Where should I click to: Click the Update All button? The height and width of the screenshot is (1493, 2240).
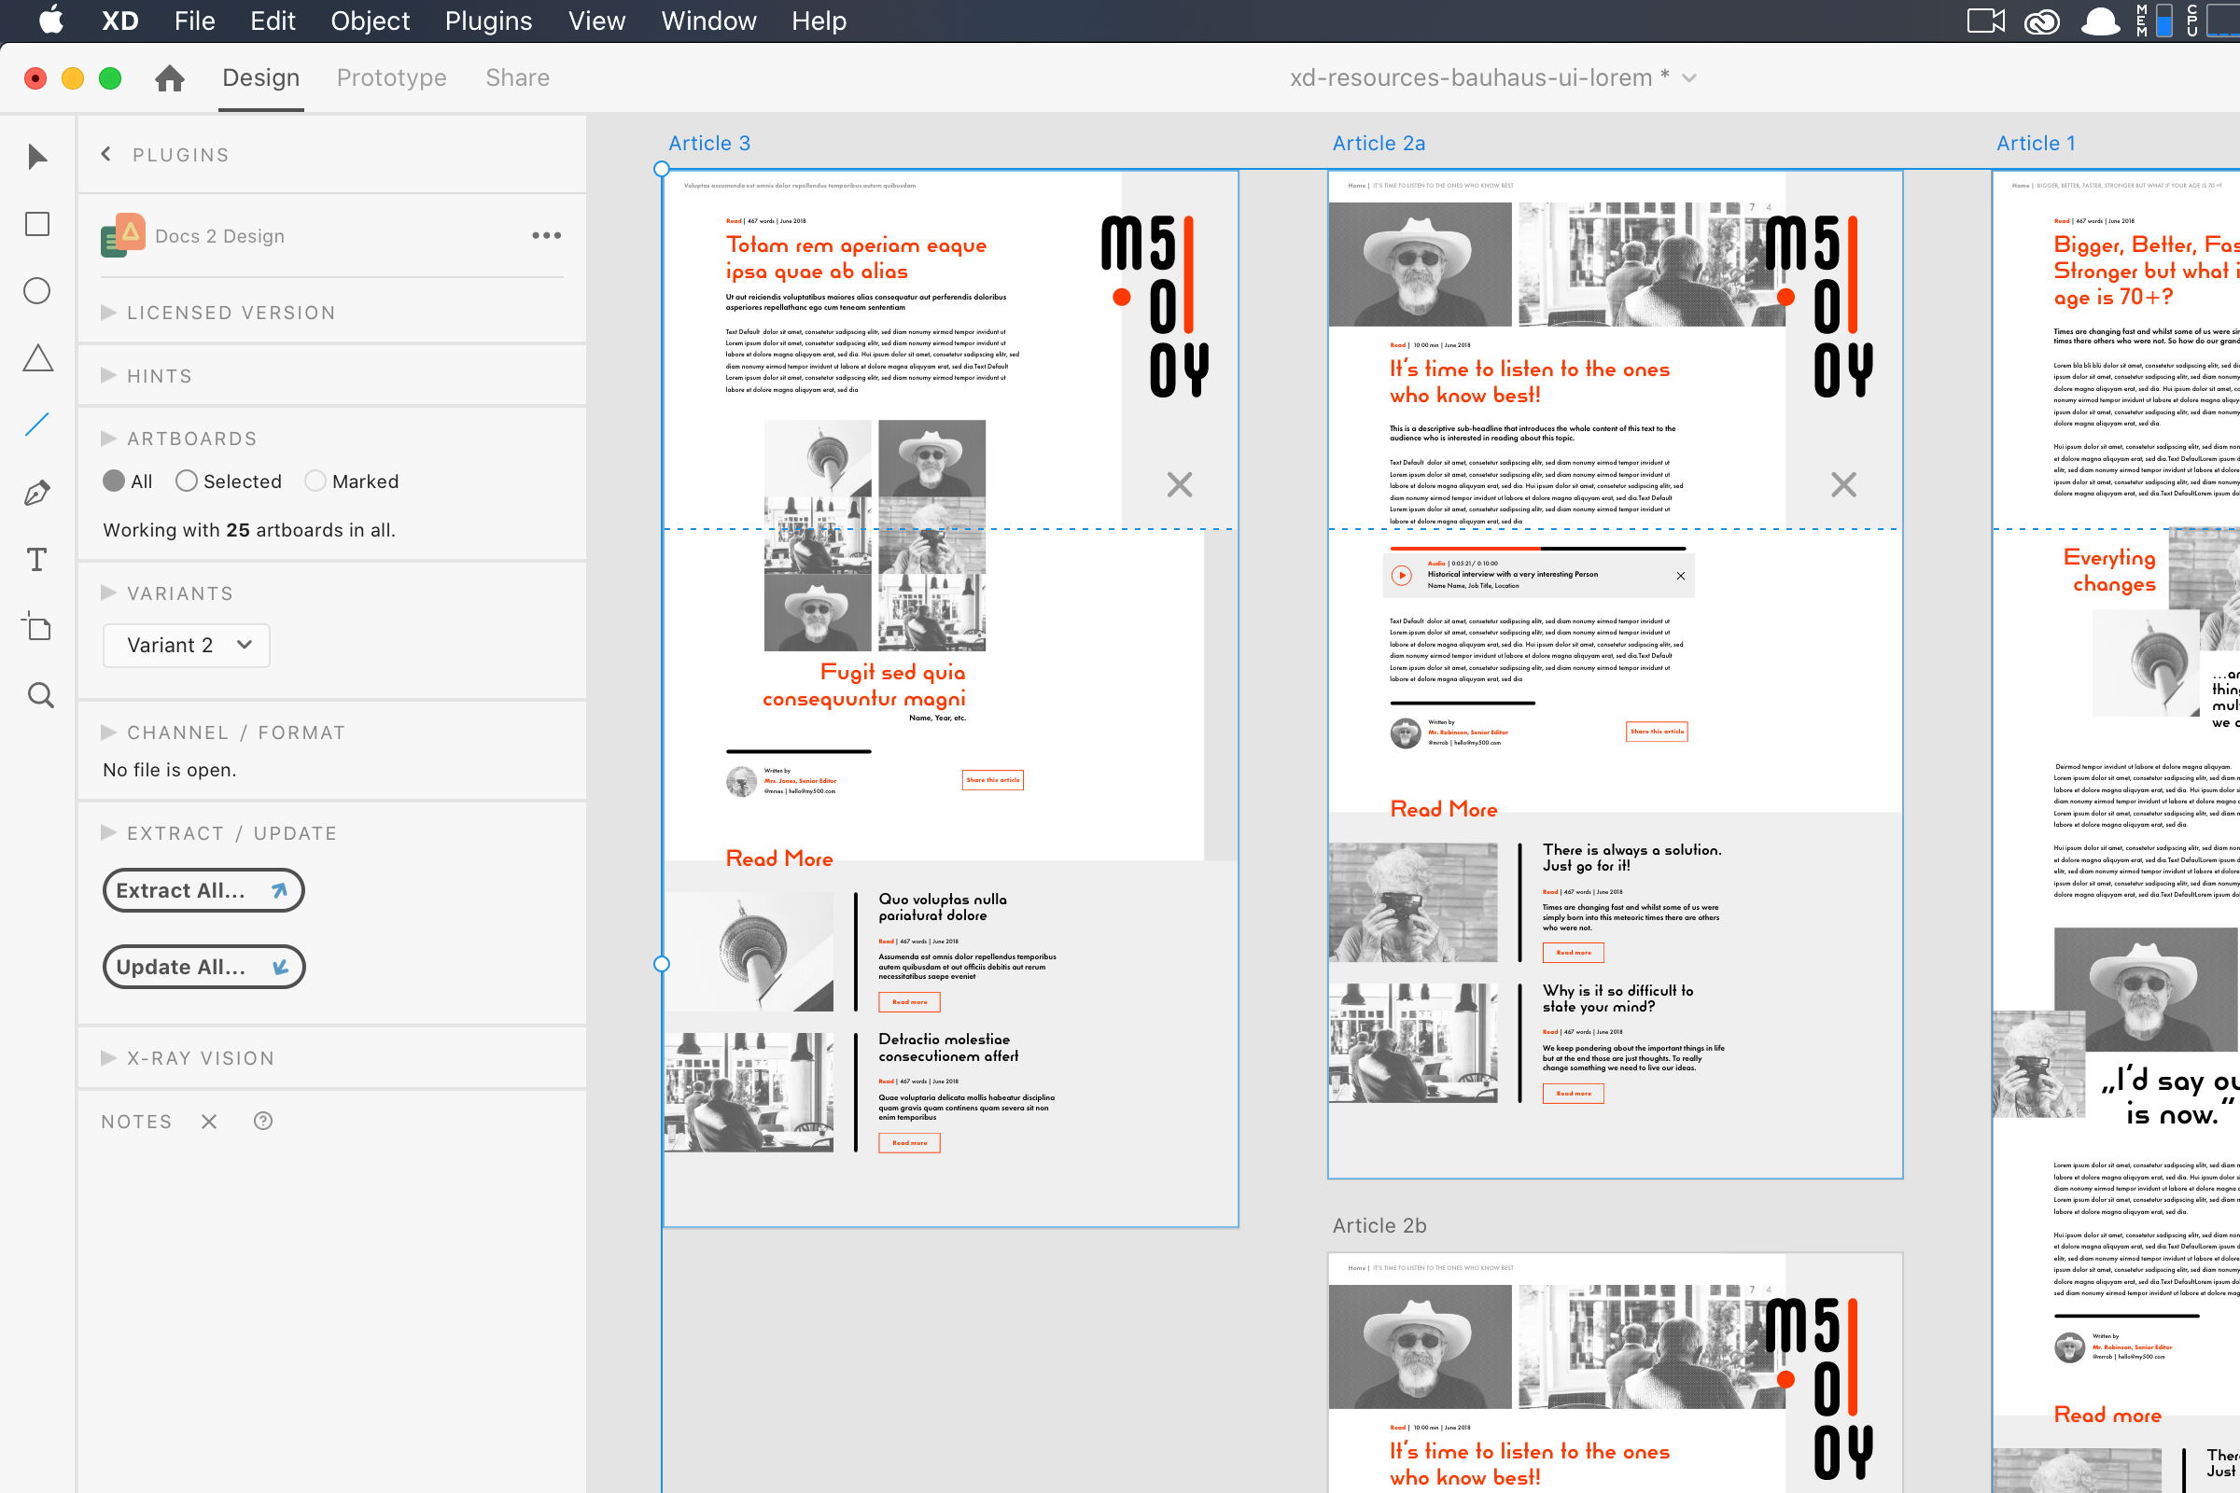coord(203,966)
